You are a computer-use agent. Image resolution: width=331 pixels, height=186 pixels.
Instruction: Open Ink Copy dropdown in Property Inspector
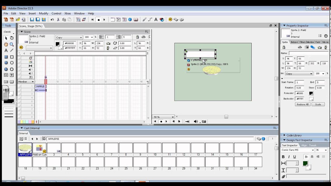(299, 74)
